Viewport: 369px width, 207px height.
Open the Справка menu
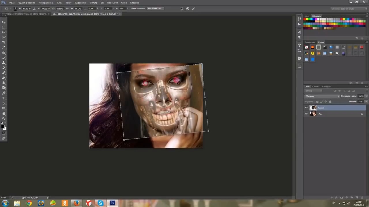[134, 3]
